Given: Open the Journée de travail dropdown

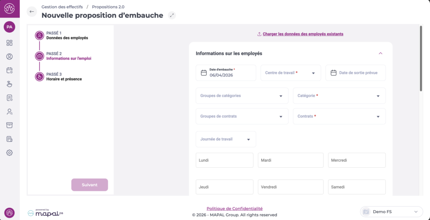Looking at the screenshot, I should [x=226, y=139].
